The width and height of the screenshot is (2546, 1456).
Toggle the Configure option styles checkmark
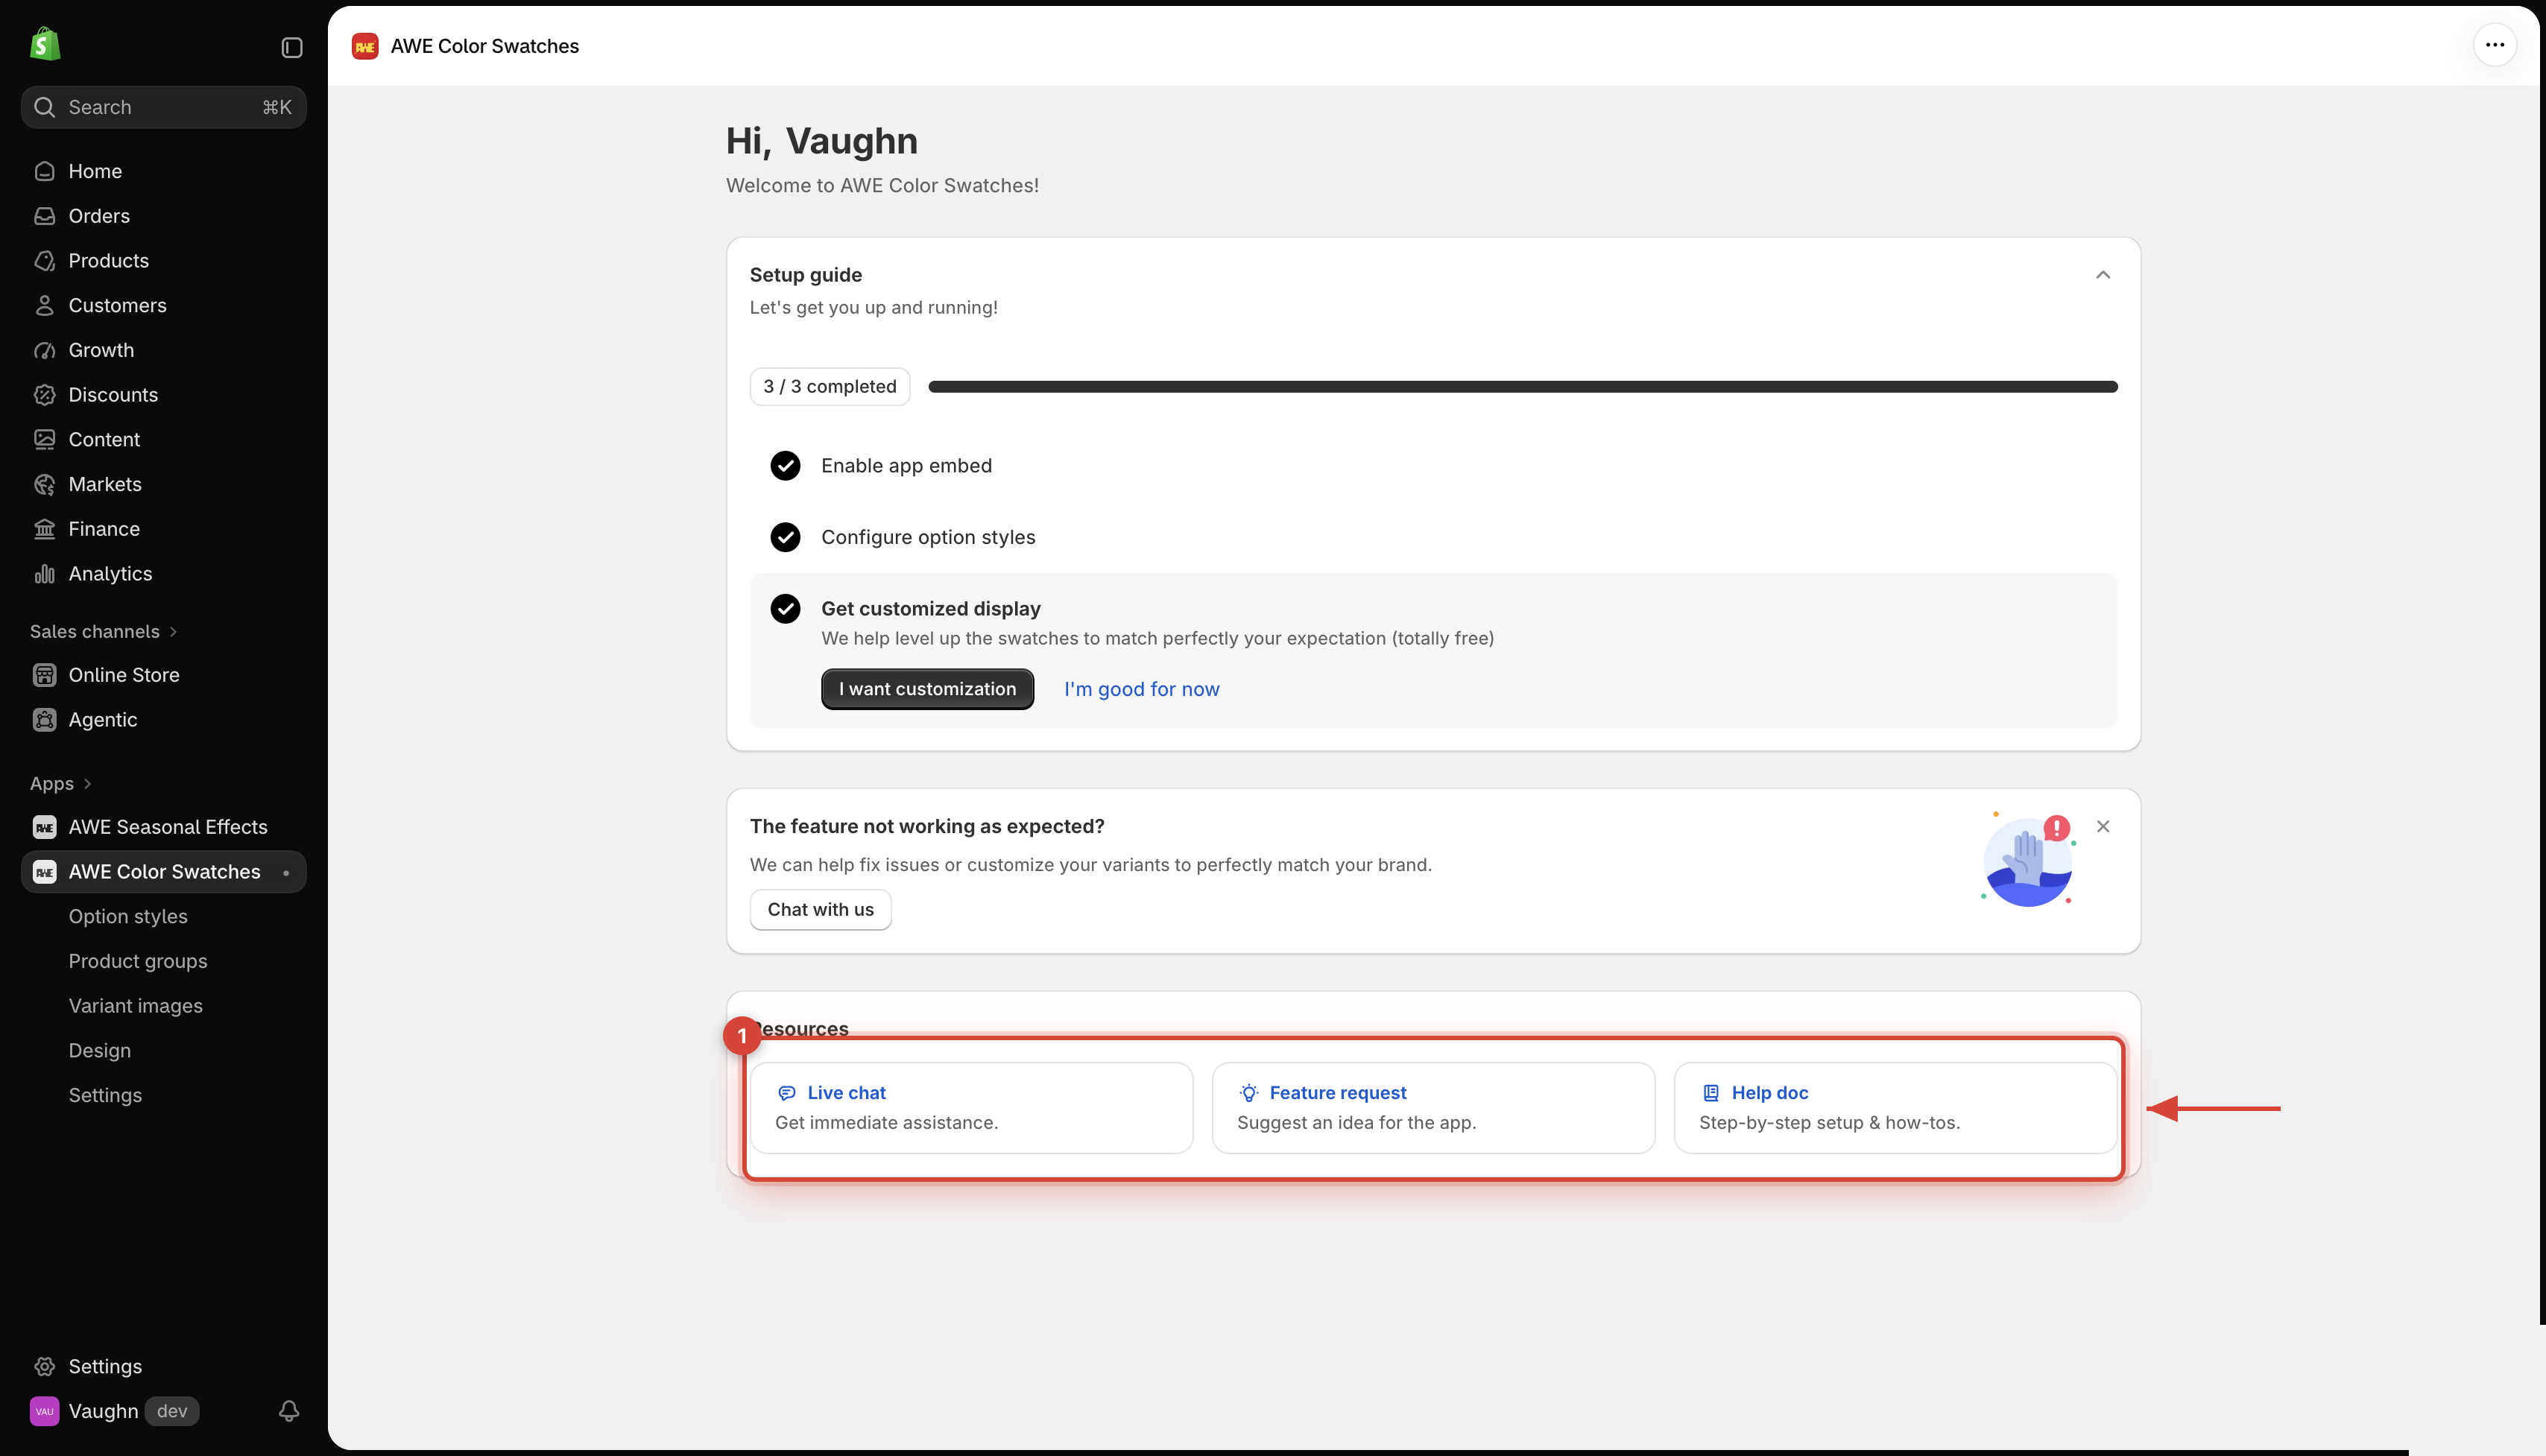785,537
